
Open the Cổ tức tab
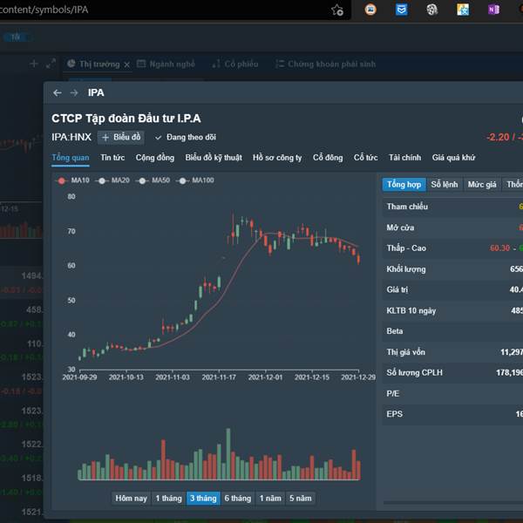365,158
